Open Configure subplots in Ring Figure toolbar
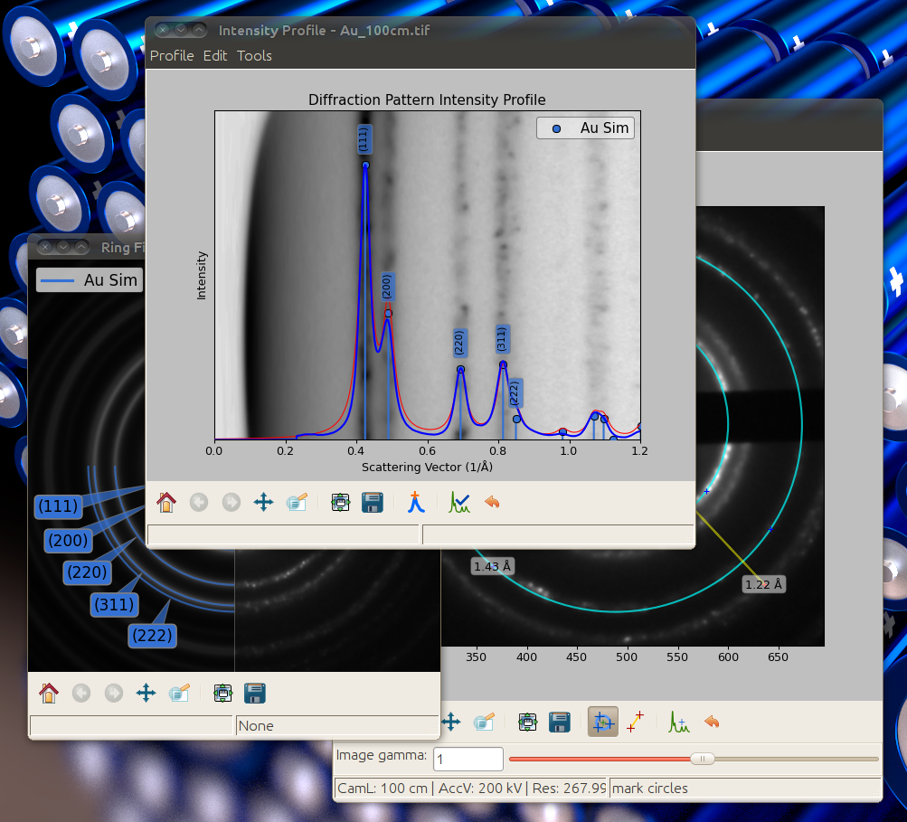The width and height of the screenshot is (907, 822). (222, 693)
